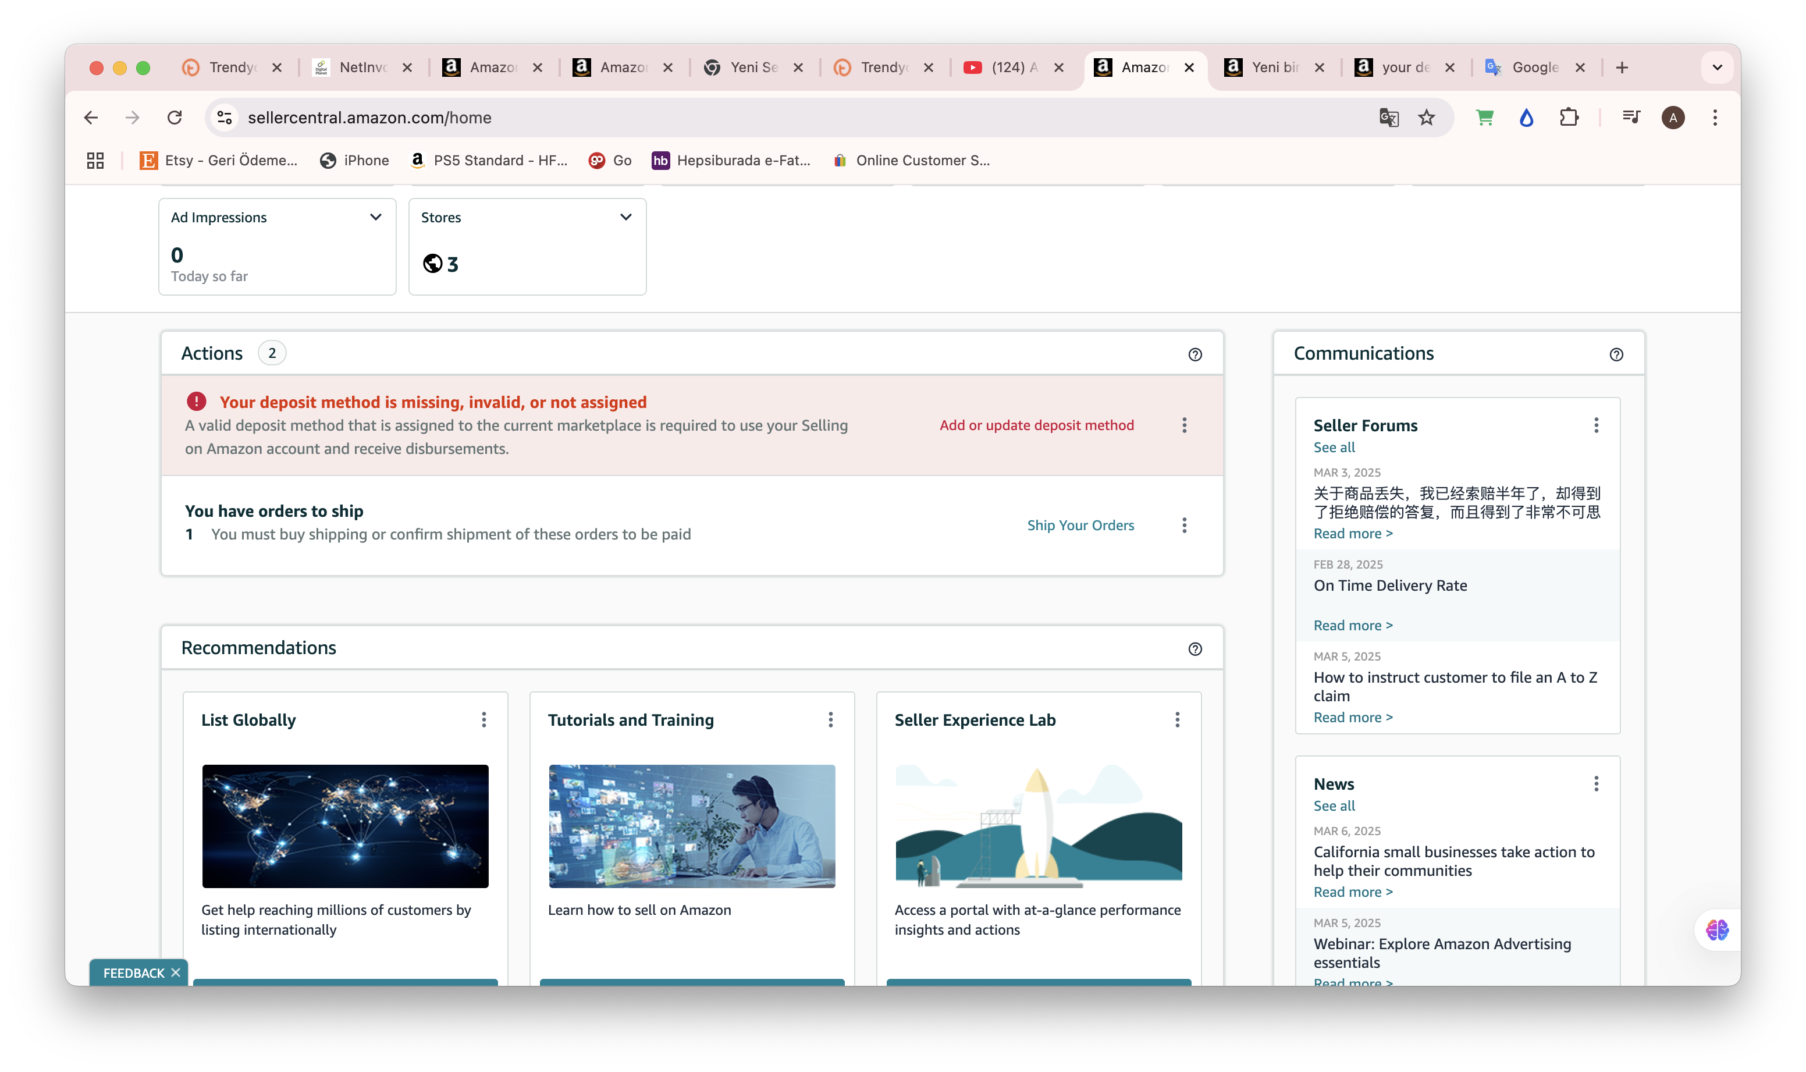Open a new browser tab
Screen dimensions: 1806x1072
click(x=1622, y=67)
